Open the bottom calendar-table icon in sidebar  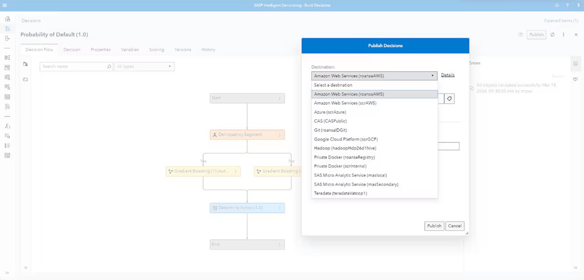(x=7, y=155)
